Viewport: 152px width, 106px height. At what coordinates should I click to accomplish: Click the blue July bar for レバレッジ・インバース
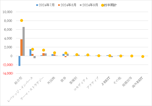pos(30,53)
